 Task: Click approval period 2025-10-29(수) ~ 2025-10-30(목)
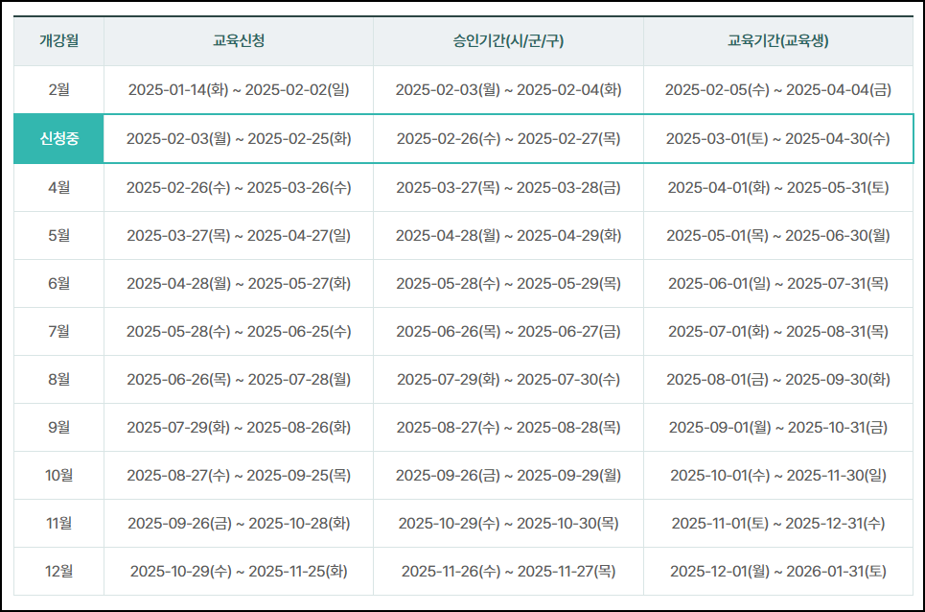coord(509,523)
